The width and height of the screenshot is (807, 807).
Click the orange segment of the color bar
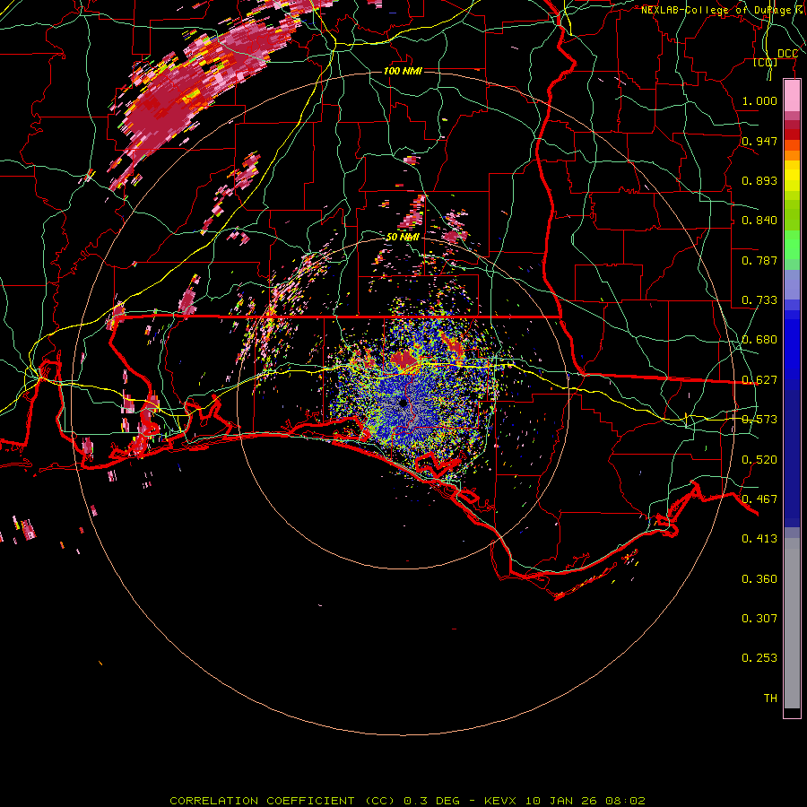792,155
